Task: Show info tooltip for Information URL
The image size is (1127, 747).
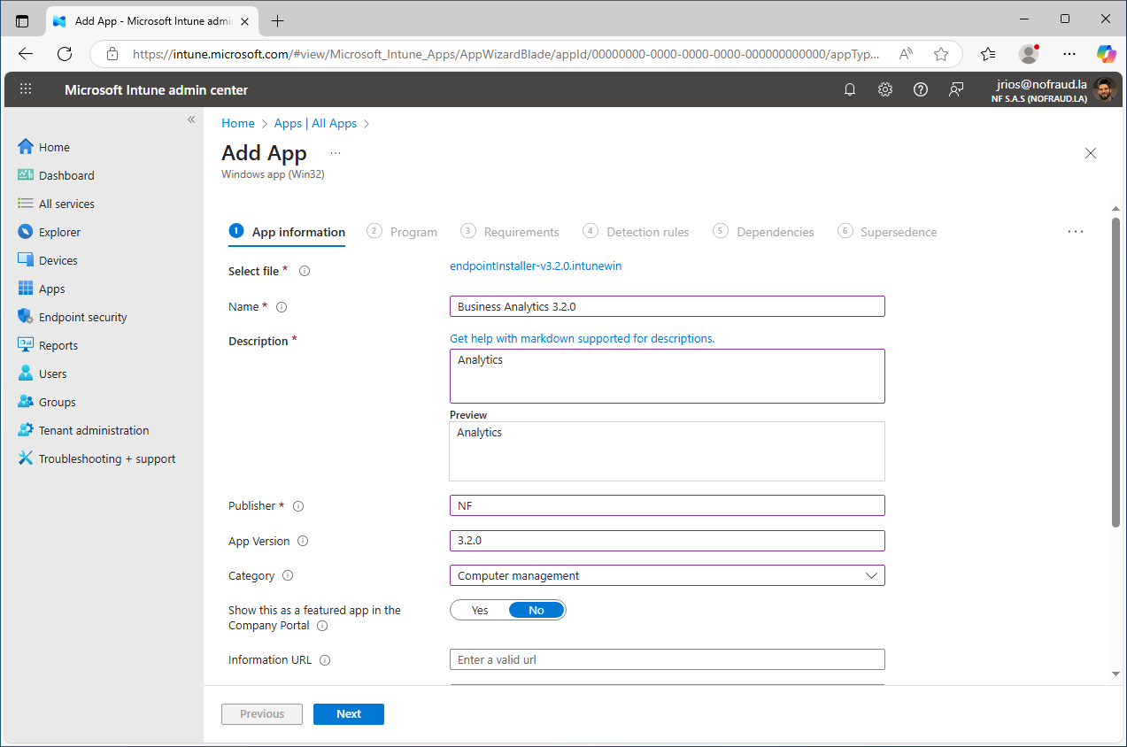Action: [x=325, y=660]
